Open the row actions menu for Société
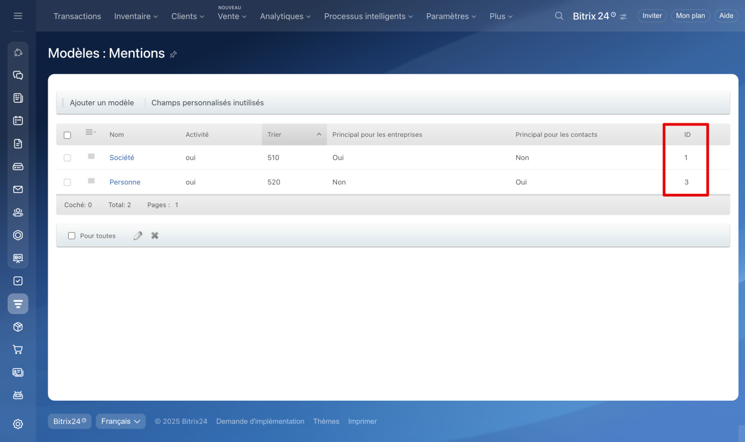Viewport: 745px width, 442px height. pos(91,156)
